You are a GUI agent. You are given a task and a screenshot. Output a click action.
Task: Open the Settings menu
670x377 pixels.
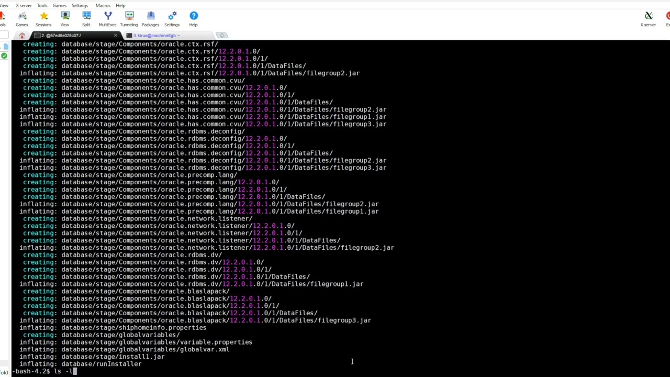[x=80, y=5]
